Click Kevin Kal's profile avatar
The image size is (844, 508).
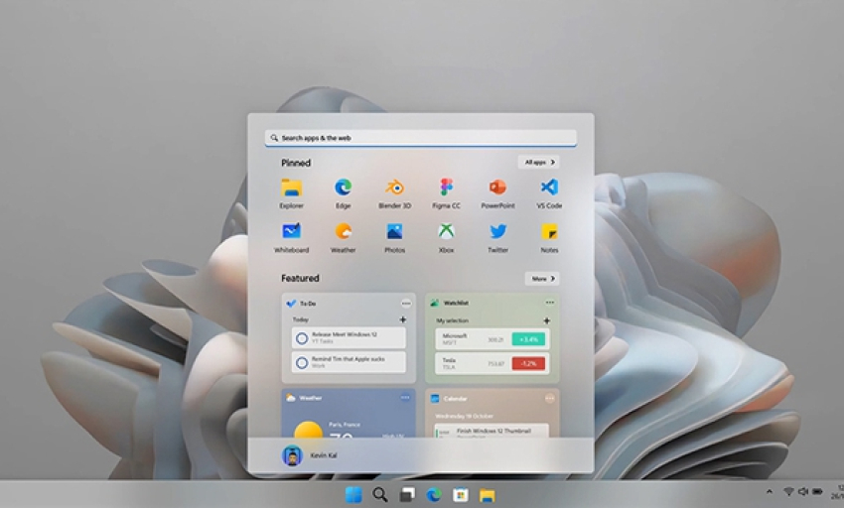pos(292,455)
